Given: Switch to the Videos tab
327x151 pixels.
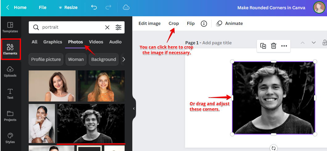Looking at the screenshot, I should point(96,42).
